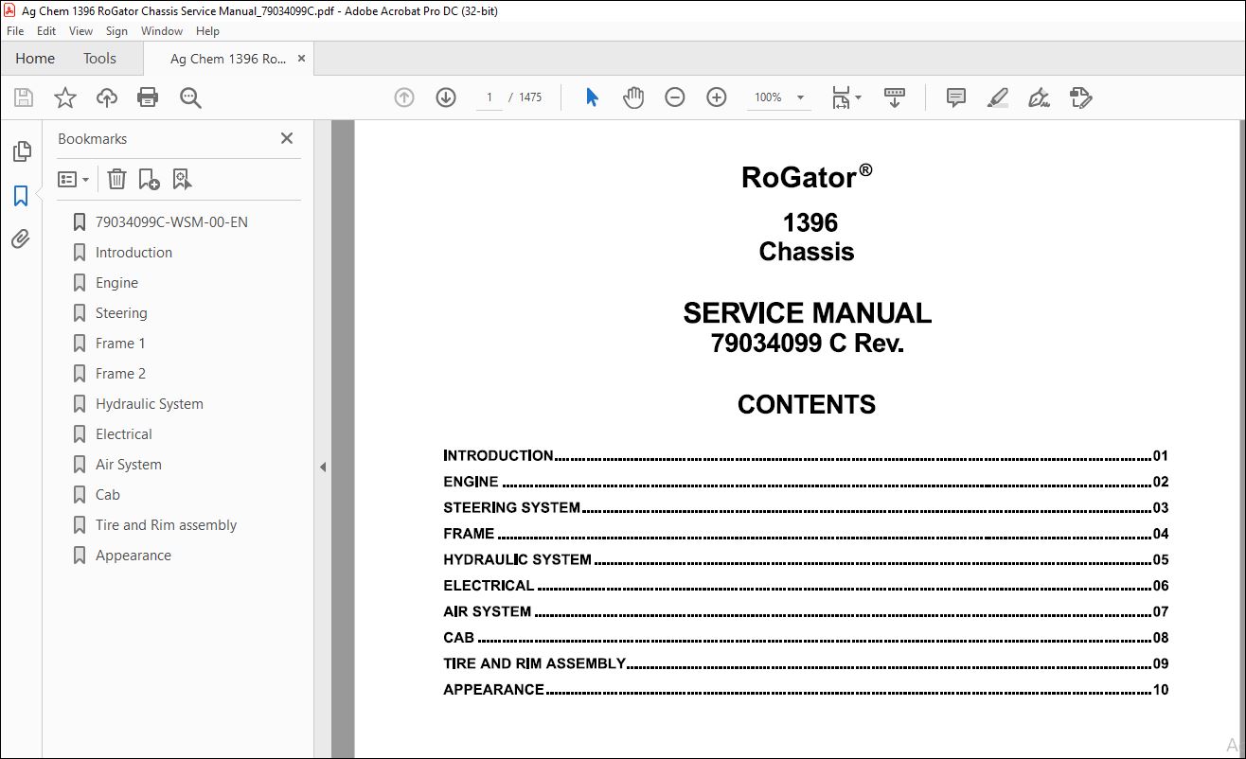Jump to Frame 1 bookmark
Screen dimensions: 1246x759
click(120, 344)
